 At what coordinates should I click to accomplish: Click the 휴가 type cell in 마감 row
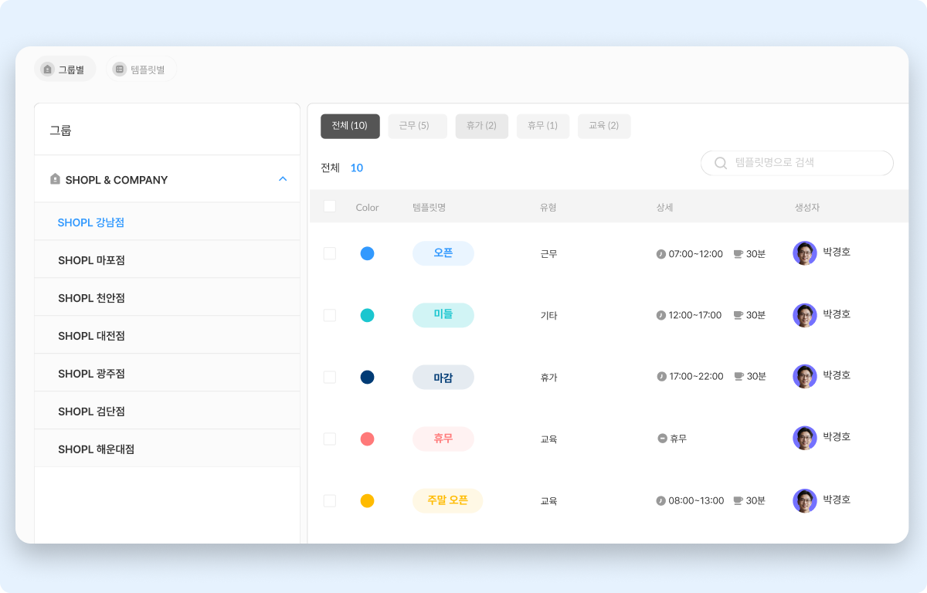548,378
